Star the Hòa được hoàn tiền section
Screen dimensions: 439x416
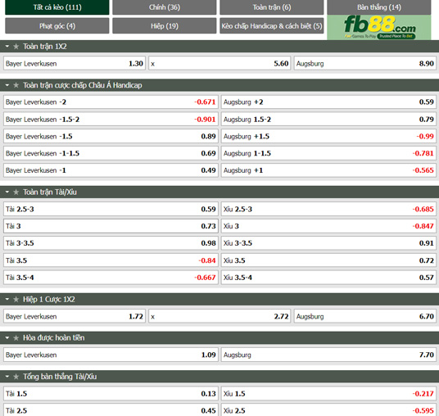[16, 338]
